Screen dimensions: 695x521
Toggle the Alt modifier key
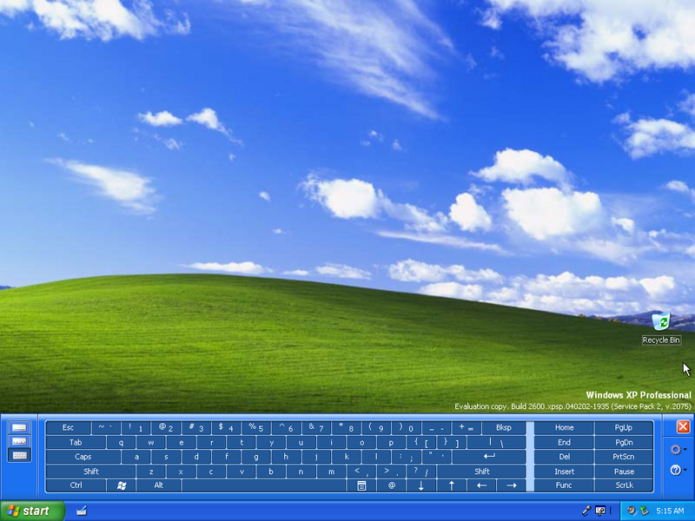click(x=159, y=485)
